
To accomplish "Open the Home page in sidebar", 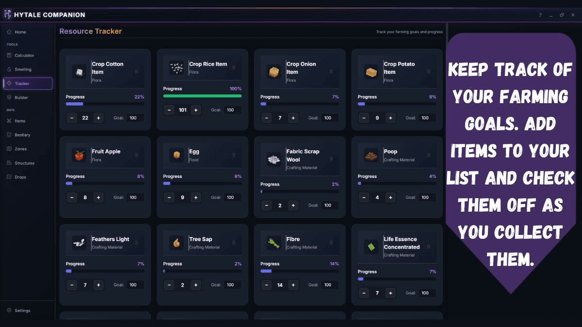I will point(28,32).
